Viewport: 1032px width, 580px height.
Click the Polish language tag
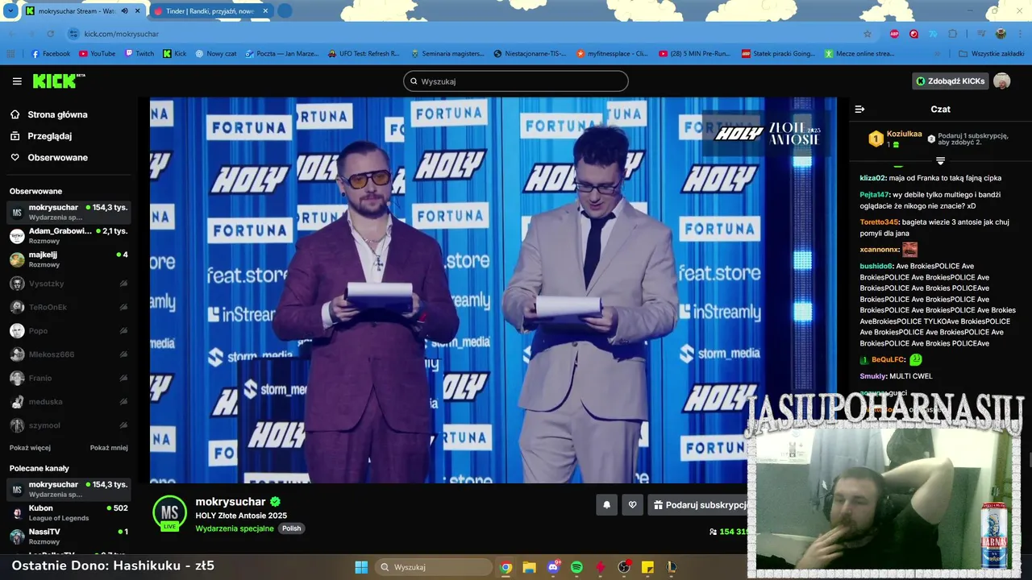coord(291,528)
